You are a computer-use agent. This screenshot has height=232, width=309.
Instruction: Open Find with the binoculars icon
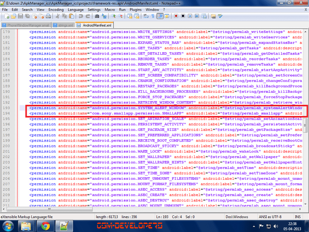click(x=97, y=16)
